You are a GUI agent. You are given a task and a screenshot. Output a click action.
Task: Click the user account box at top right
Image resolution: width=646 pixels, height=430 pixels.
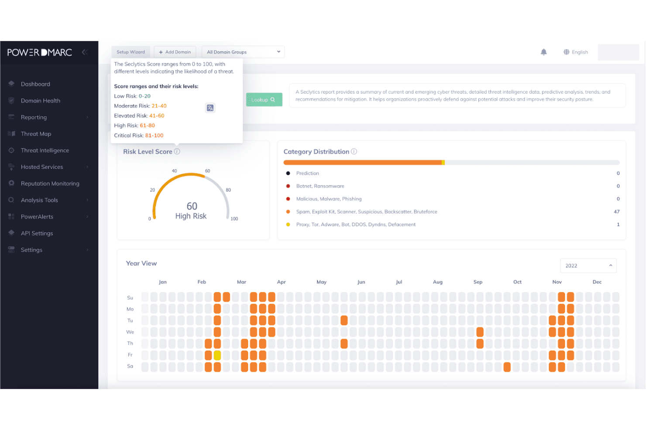[618, 52]
